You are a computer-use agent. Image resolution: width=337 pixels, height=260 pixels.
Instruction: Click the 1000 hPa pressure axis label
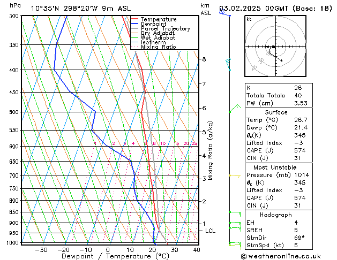click(13, 243)
